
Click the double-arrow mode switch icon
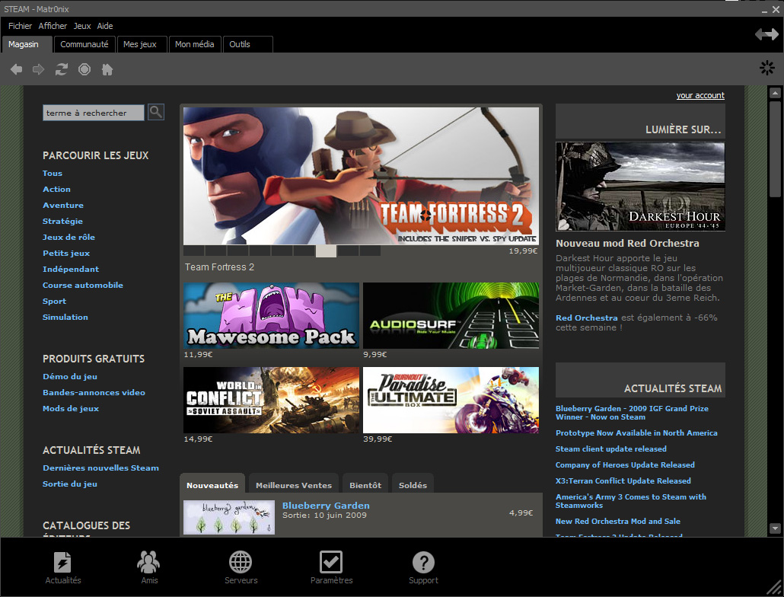[x=766, y=34]
